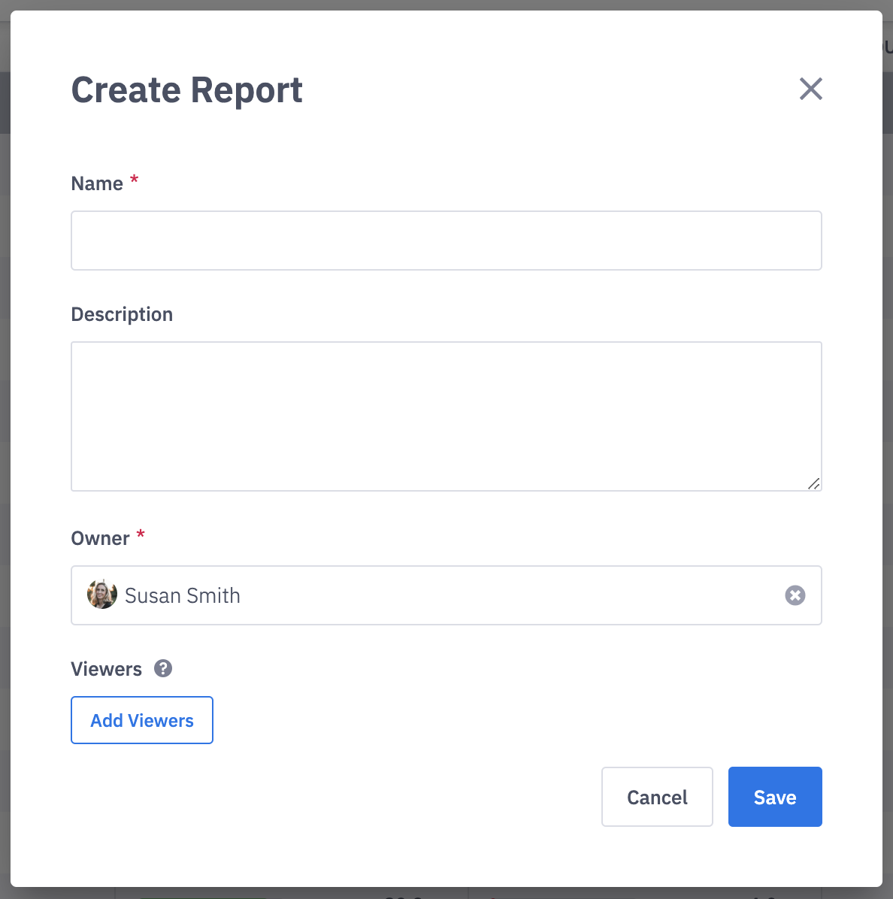This screenshot has width=893, height=899.
Task: Click the Viewers section label
Action: [x=106, y=669]
